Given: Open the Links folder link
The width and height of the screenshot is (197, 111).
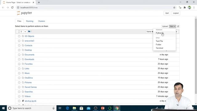Looking at the screenshot, I should [27, 68].
